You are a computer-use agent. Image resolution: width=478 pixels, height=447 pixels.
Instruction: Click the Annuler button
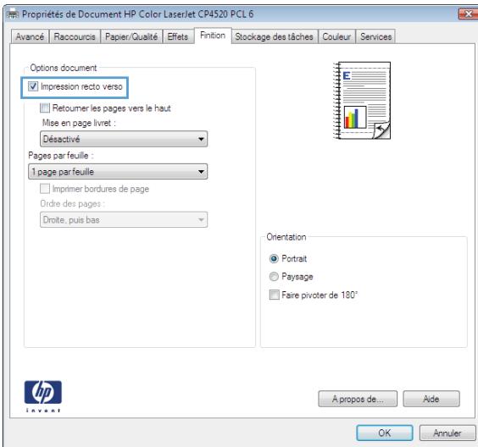tap(447, 433)
